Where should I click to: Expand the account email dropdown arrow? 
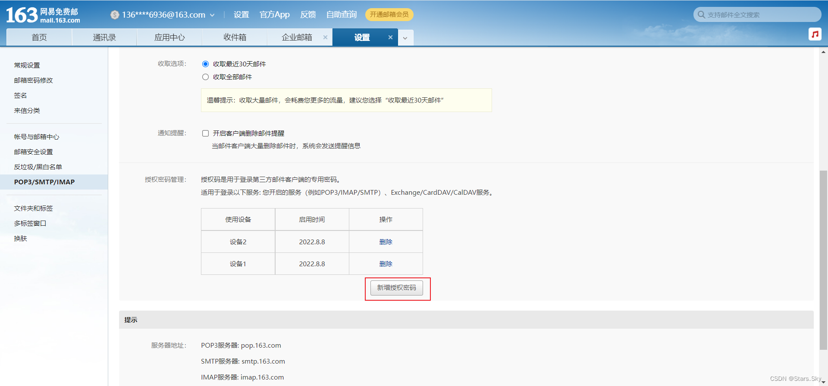click(x=212, y=15)
